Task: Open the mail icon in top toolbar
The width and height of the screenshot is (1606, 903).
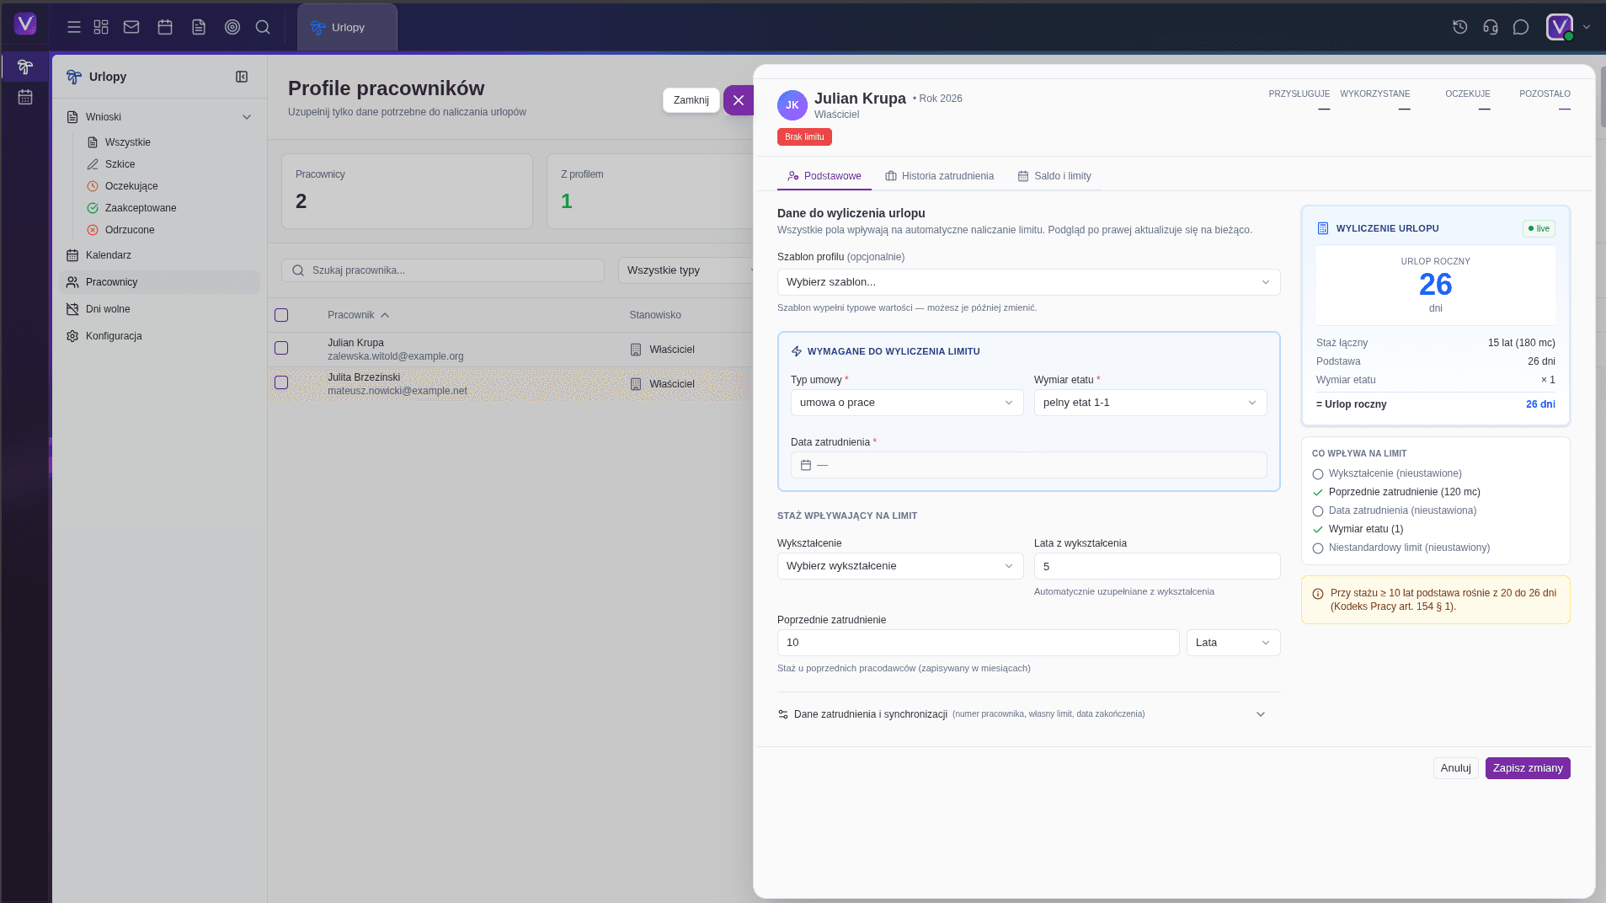Action: coord(131,26)
